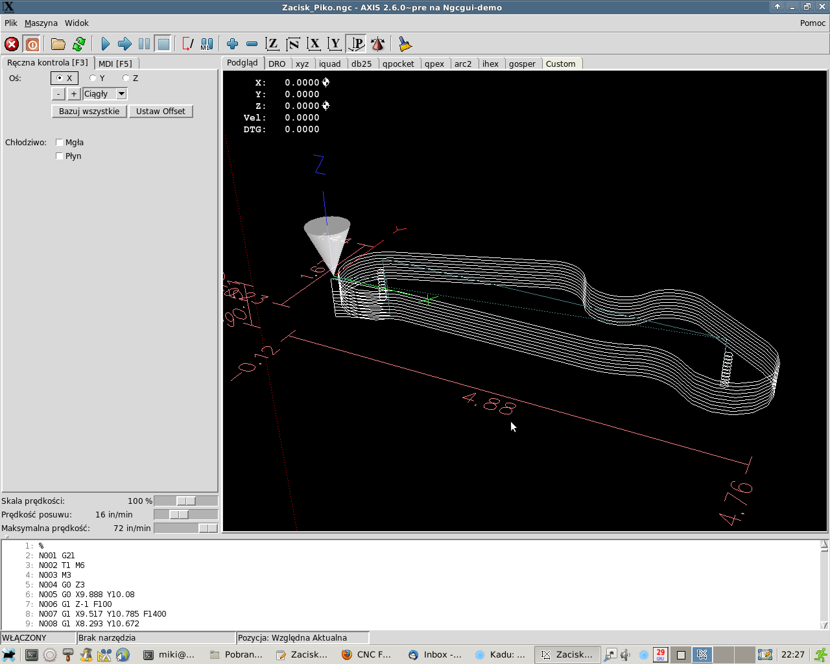Open a G-code file with folder icon
This screenshot has height=664, width=830.
(x=58, y=44)
